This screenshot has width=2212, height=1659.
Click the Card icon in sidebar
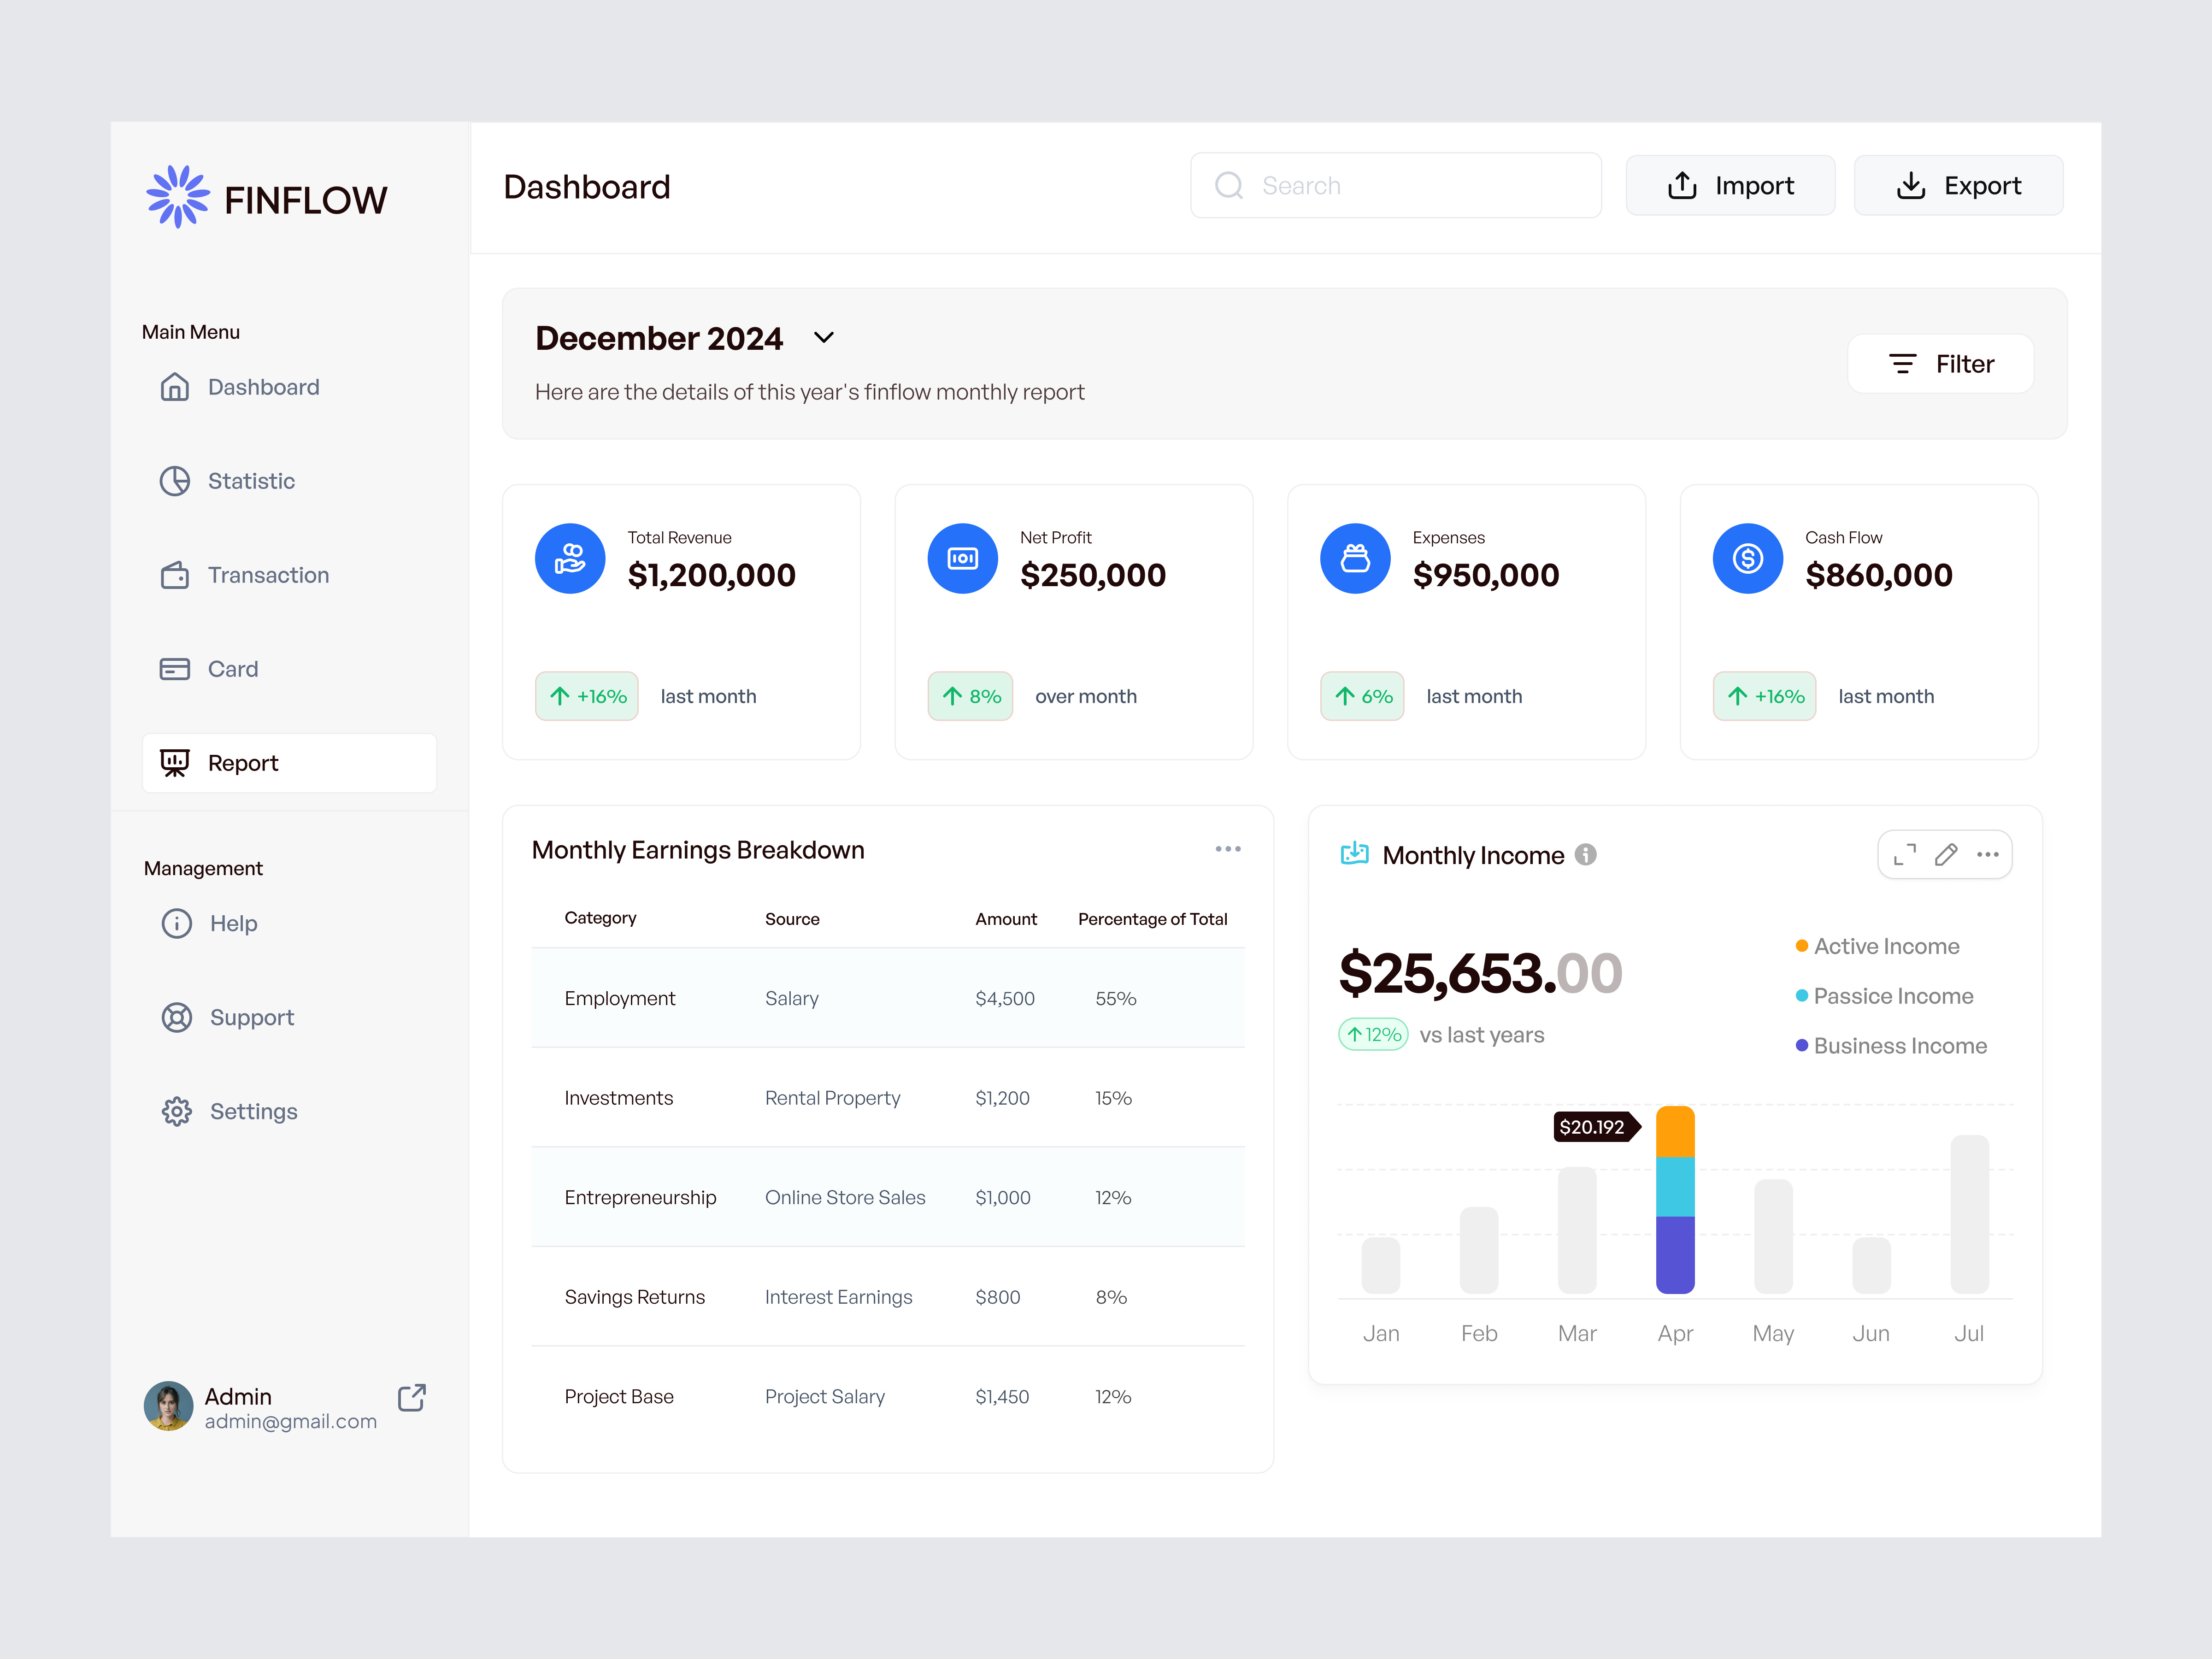[x=176, y=668]
